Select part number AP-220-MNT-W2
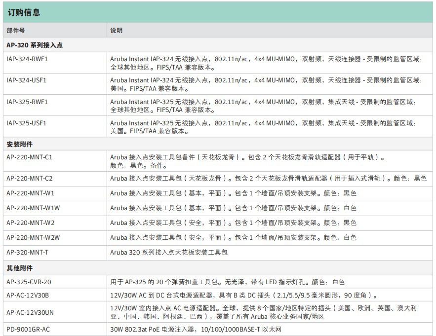This screenshot has width=436, height=336. coord(31,223)
